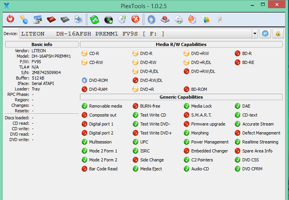The height and width of the screenshot is (200, 289).
Task: Click the CD-R disc status icon
Action: click(x=84, y=53)
